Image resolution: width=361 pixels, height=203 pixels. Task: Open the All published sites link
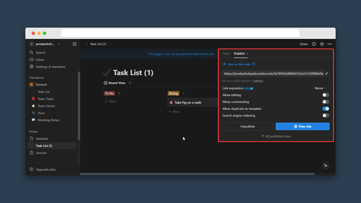coord(276,136)
